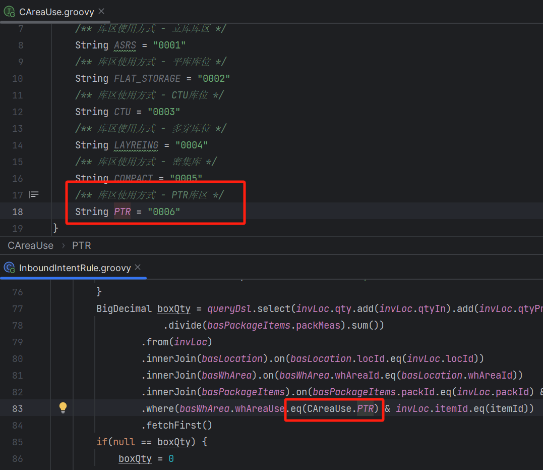Click the comment text on line 9
The image size is (543, 470).
151,62
